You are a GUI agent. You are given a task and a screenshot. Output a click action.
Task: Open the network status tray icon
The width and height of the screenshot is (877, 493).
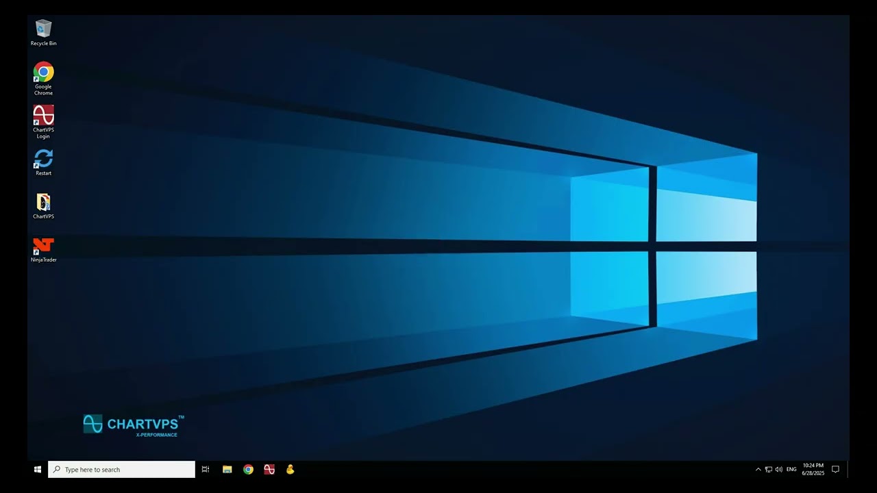tap(768, 470)
